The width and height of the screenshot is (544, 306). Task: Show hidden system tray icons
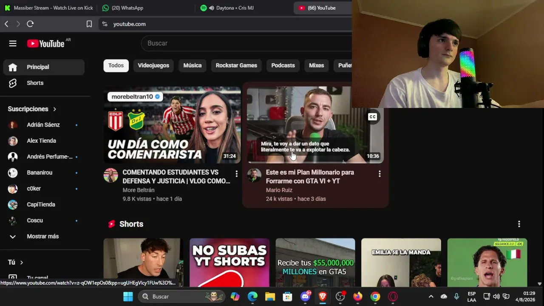(431, 296)
